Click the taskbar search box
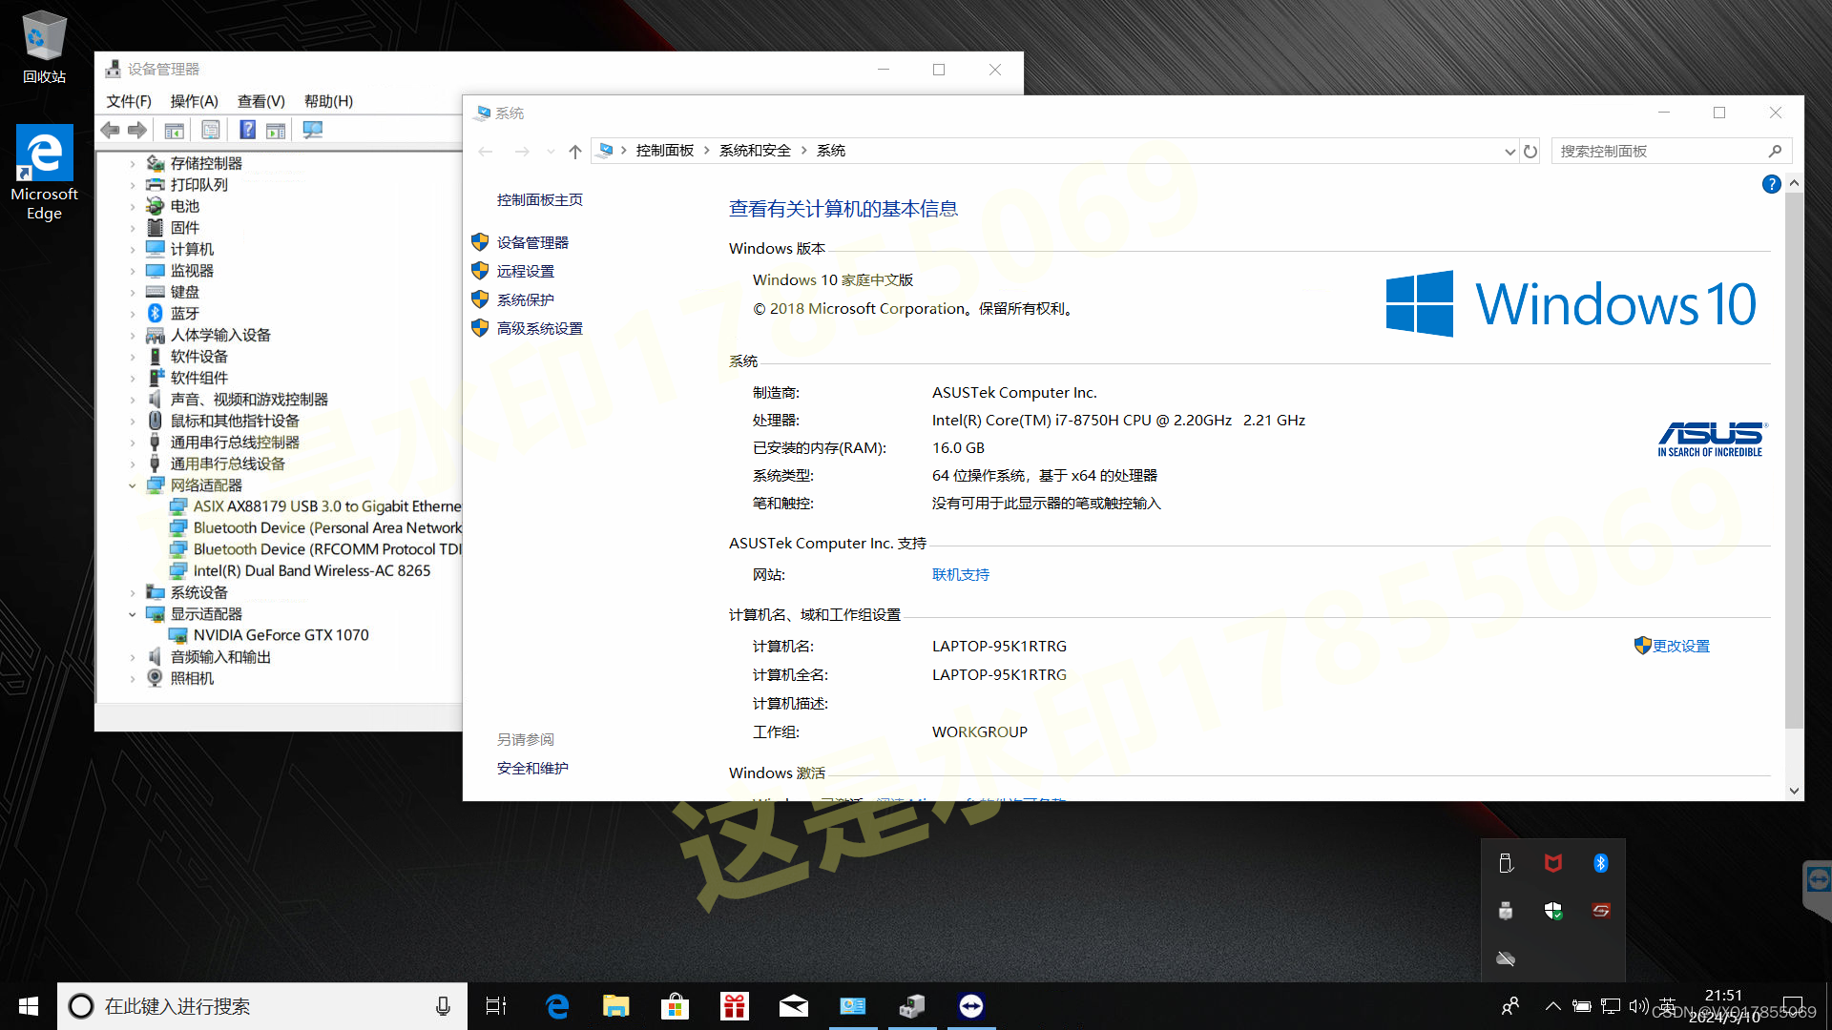The width and height of the screenshot is (1832, 1030). coord(262,1006)
